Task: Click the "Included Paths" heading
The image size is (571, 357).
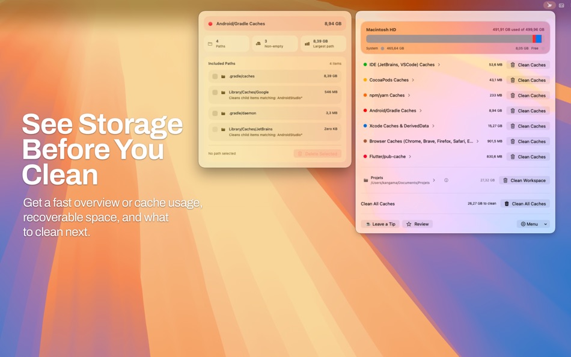Action: coord(221,63)
